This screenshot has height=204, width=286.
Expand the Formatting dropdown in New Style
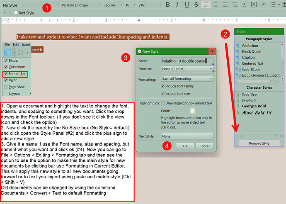pos(187,78)
